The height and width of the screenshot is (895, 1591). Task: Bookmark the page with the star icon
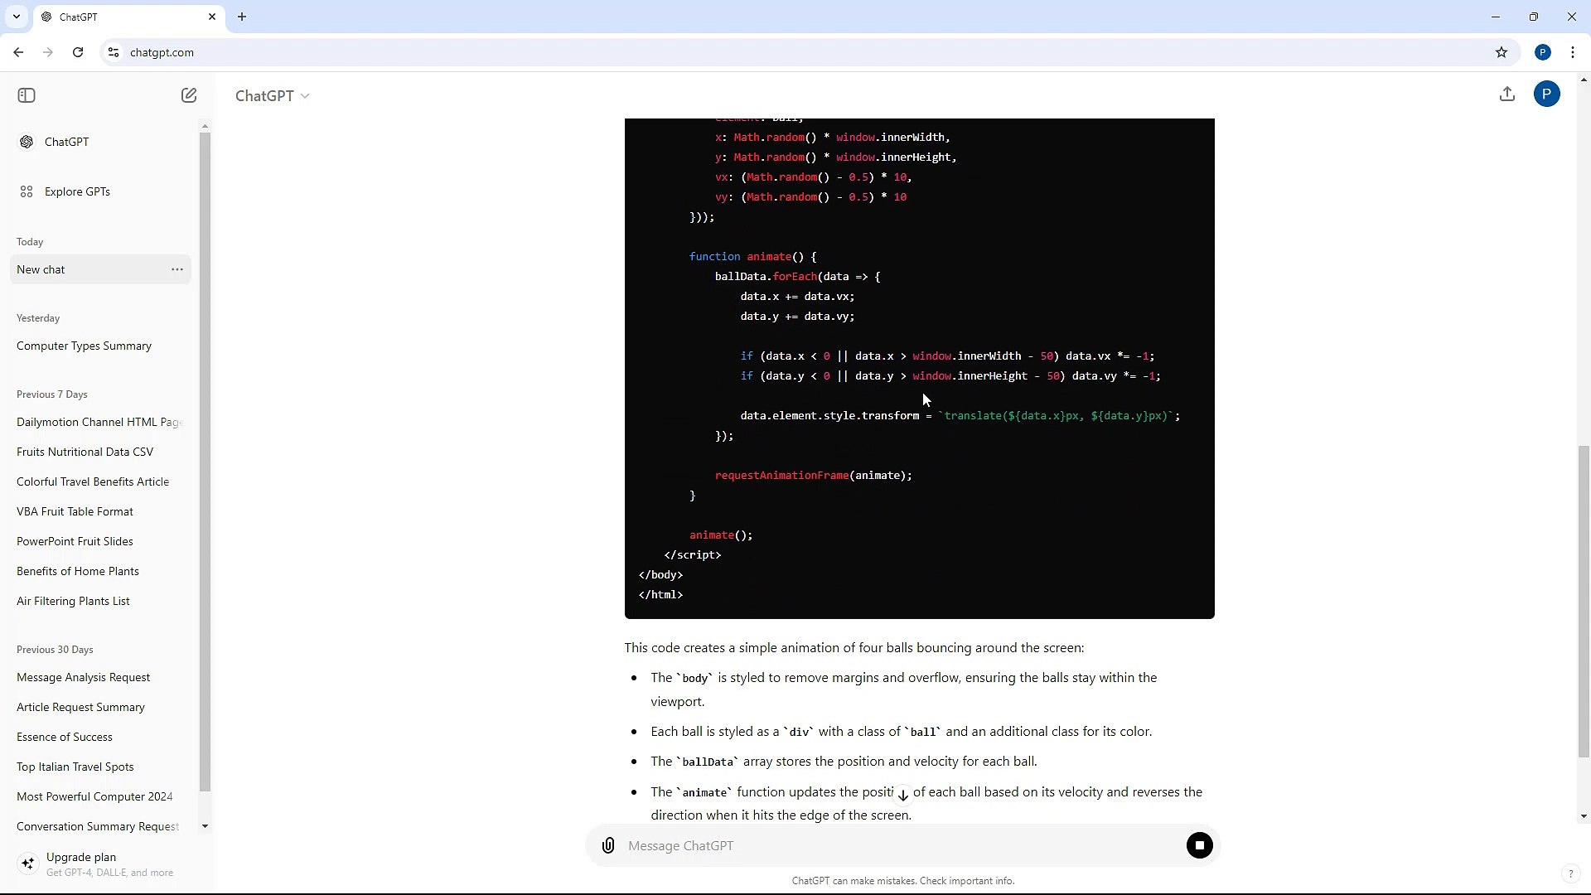[x=1502, y=52]
